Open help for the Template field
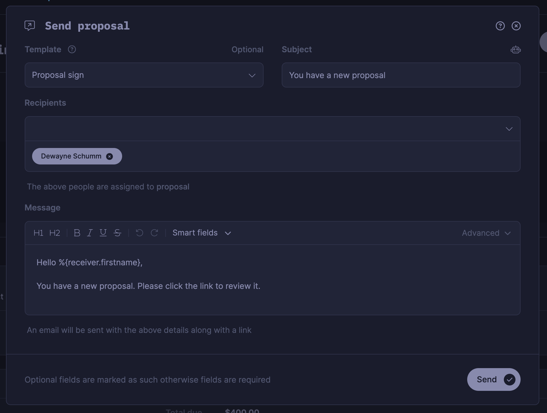The height and width of the screenshot is (413, 547). 72,49
